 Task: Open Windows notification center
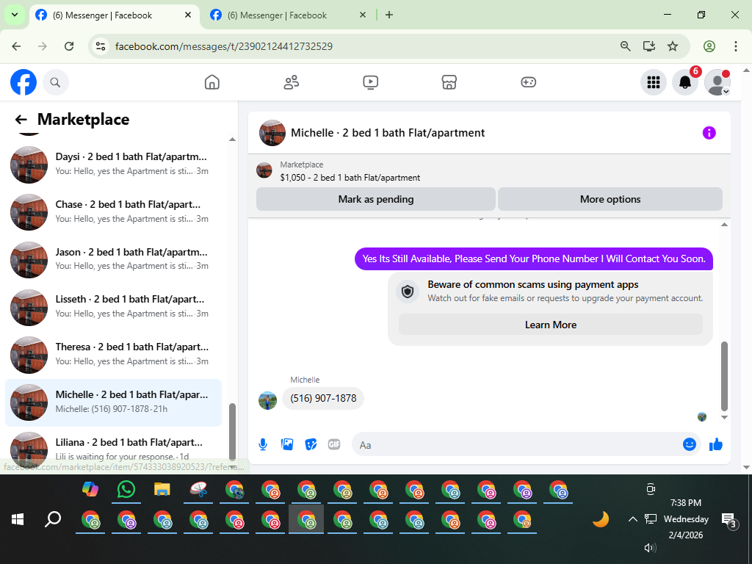(729, 520)
